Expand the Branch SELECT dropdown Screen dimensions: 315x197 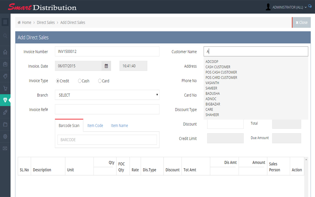(107, 95)
